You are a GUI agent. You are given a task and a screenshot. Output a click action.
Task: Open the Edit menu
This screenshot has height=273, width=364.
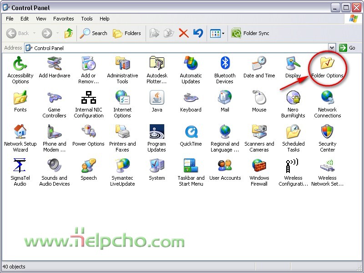pos(25,19)
